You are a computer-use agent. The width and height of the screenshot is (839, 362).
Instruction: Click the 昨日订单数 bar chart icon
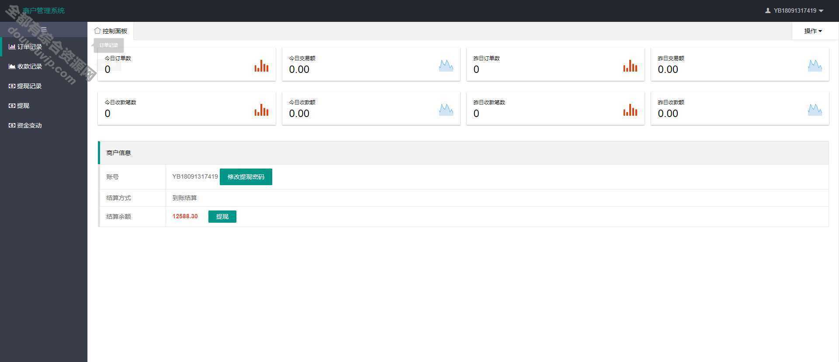pos(630,66)
